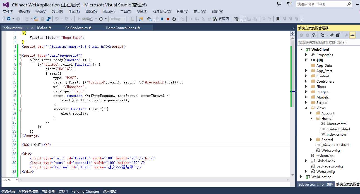Pause debugging with Break All icon

(162, 19)
